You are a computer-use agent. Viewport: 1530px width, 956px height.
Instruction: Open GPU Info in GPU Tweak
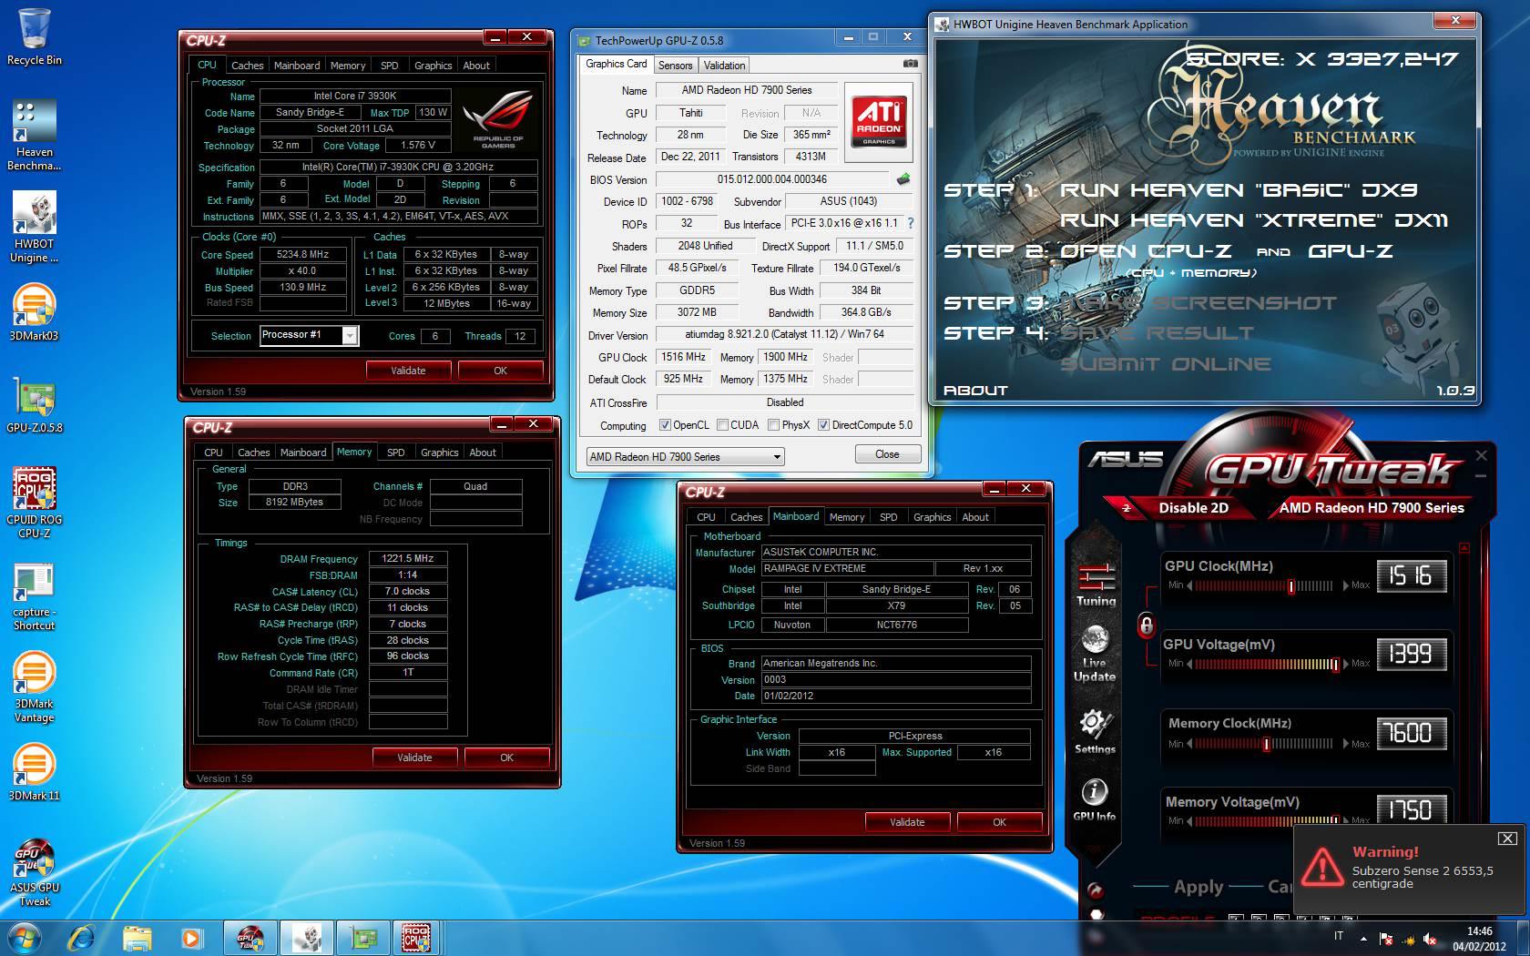1094,800
